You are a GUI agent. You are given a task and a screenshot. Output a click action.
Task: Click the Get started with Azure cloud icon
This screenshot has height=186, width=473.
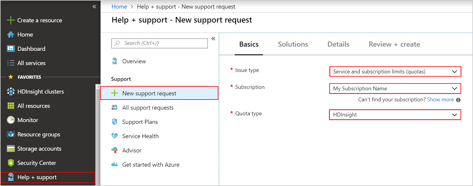(x=115, y=164)
